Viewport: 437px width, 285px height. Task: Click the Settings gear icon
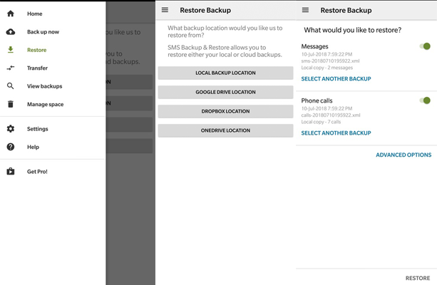tap(11, 129)
